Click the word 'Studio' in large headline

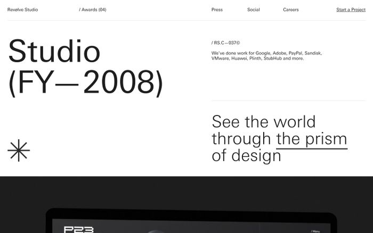(54, 52)
